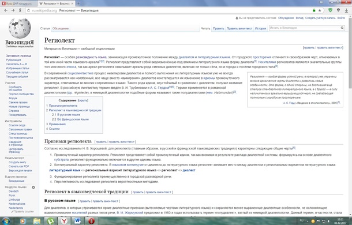352x225 pixels.
Task: Click the диалектом link in first paragraph
Action: 186,57
